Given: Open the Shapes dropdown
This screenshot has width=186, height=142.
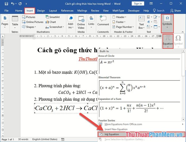Looking at the screenshot, I should (29, 27).
